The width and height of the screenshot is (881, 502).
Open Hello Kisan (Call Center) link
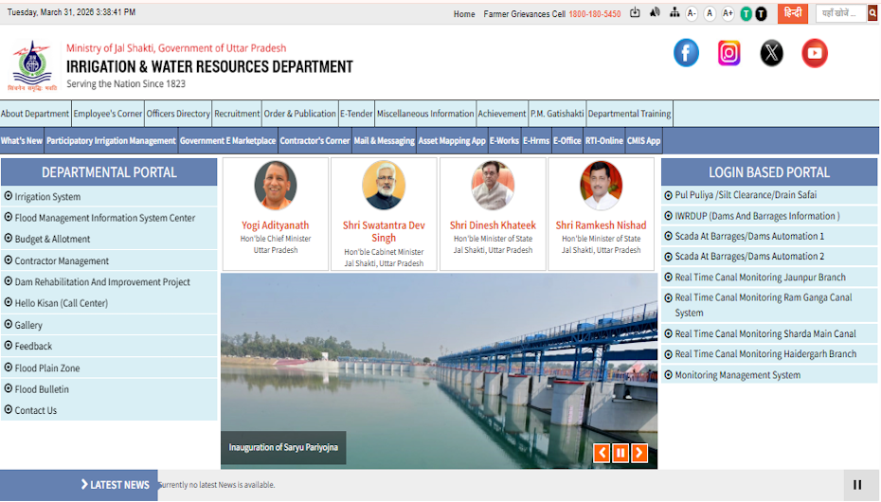click(61, 303)
